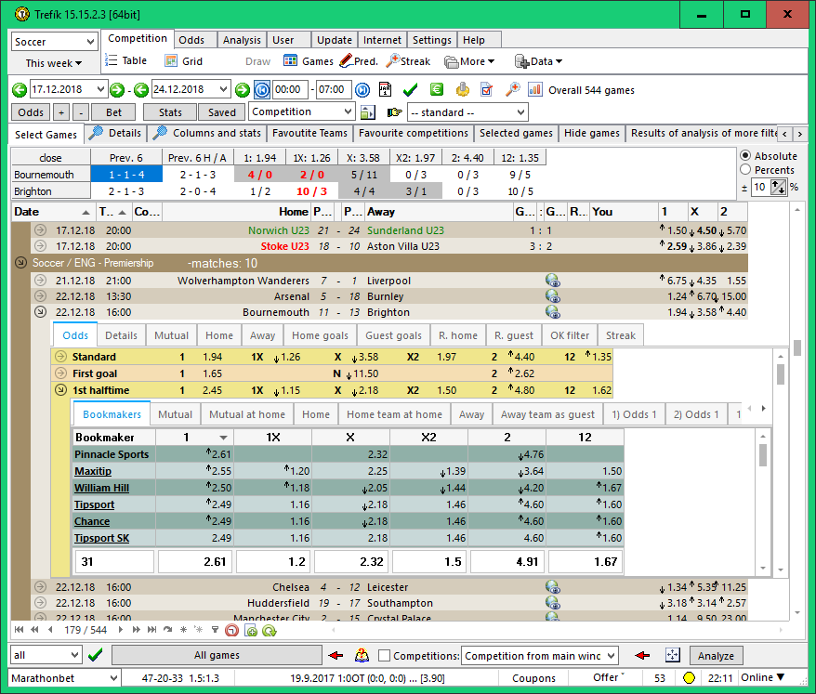Screen dimensions: 816x694
Task: Click the 07:00 end time field
Action: click(x=331, y=90)
